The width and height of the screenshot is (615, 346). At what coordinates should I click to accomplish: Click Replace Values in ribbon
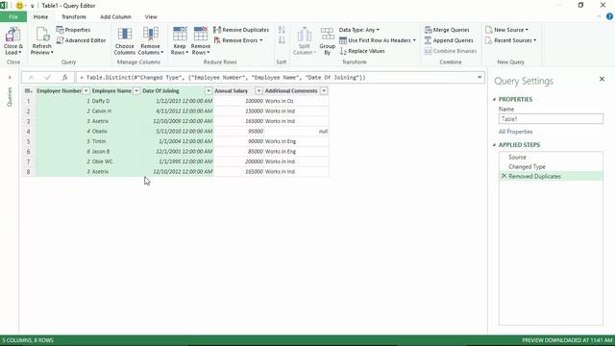pos(362,51)
